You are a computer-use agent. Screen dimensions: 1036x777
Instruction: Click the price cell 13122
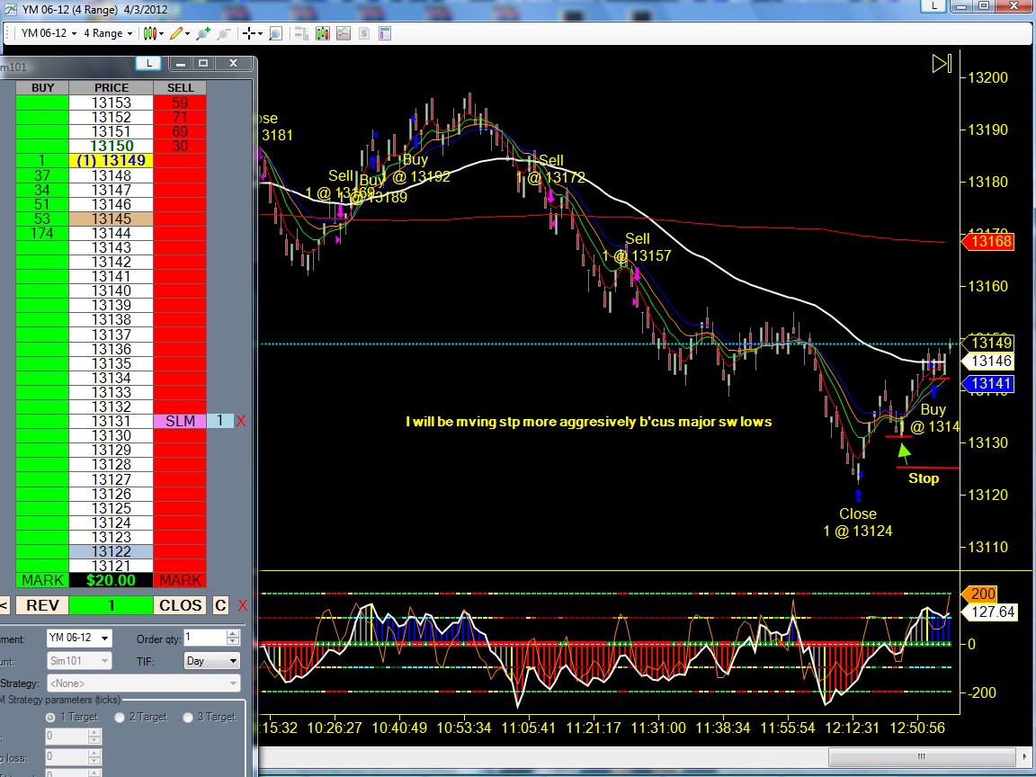click(x=111, y=551)
